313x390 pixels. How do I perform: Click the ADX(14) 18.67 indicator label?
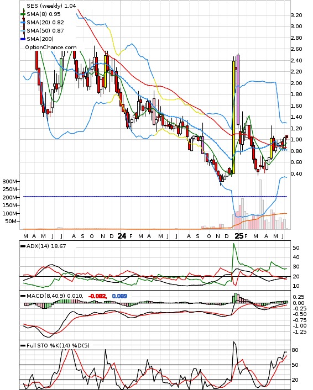coord(46,246)
